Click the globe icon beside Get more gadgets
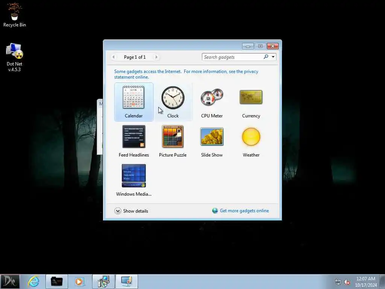385x289 pixels. tap(215, 211)
